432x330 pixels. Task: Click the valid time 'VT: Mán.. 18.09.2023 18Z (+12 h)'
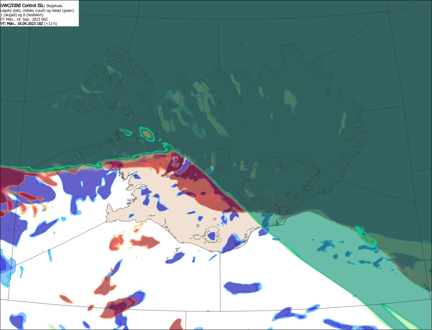[x=29, y=24]
